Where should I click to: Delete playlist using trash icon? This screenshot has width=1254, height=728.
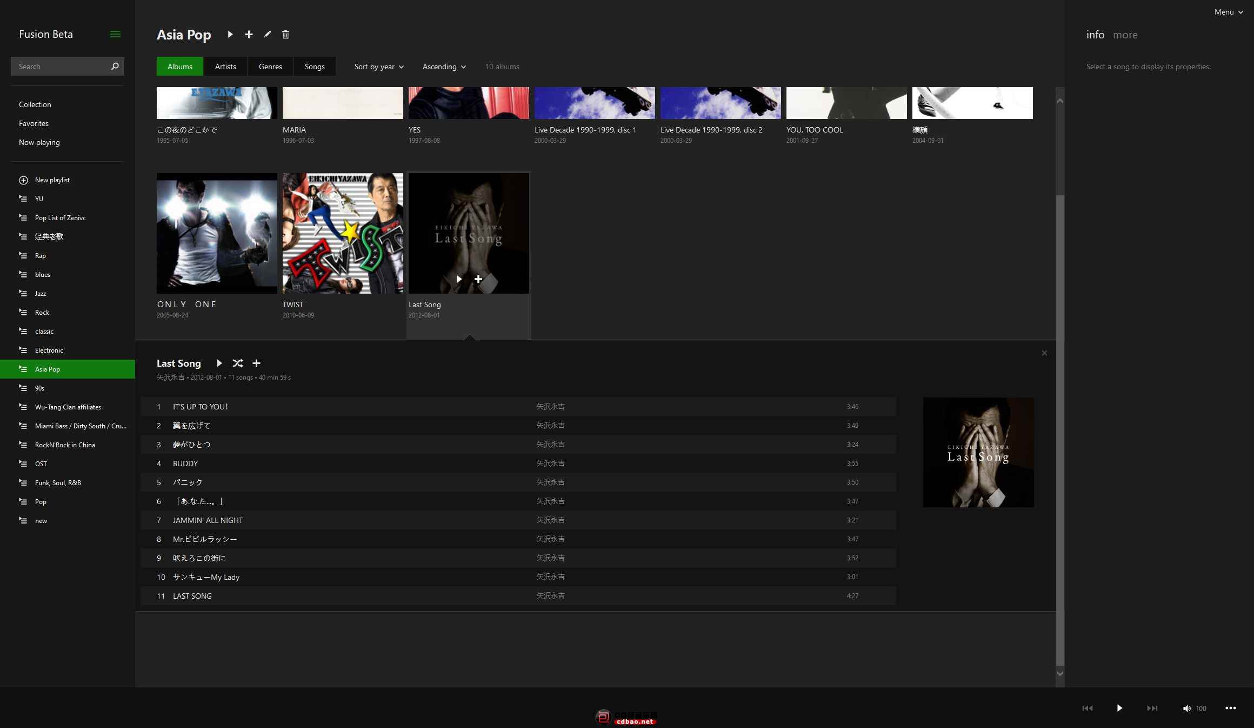(x=285, y=35)
